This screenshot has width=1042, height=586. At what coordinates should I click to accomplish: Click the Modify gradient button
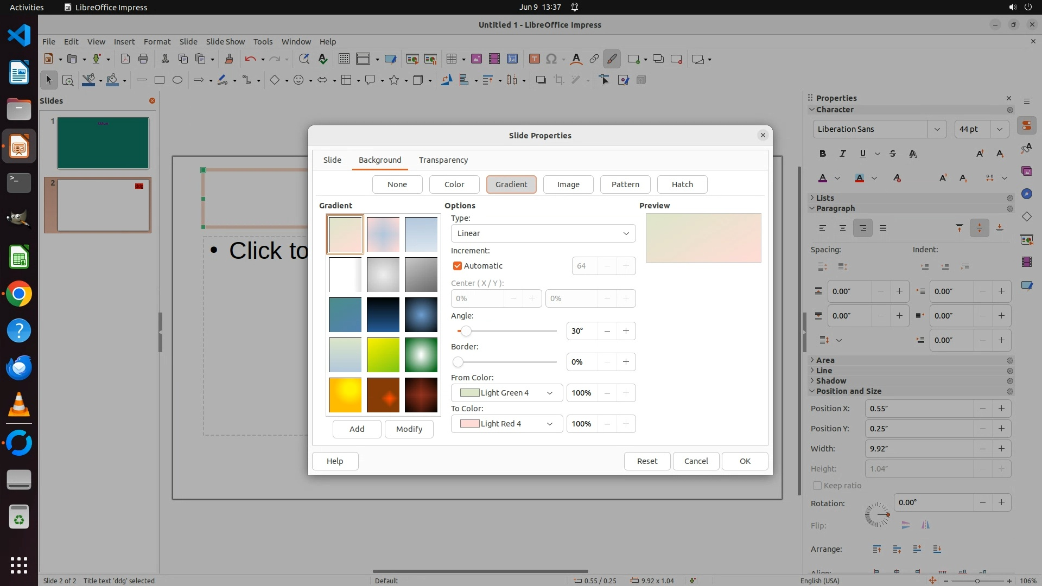409,429
